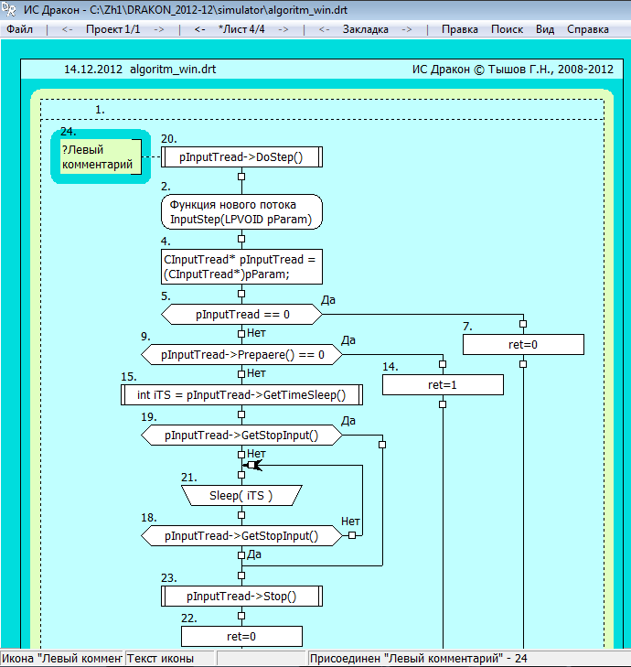Select the Функция нового потока title icon
This screenshot has height=667, width=631.
point(241,212)
